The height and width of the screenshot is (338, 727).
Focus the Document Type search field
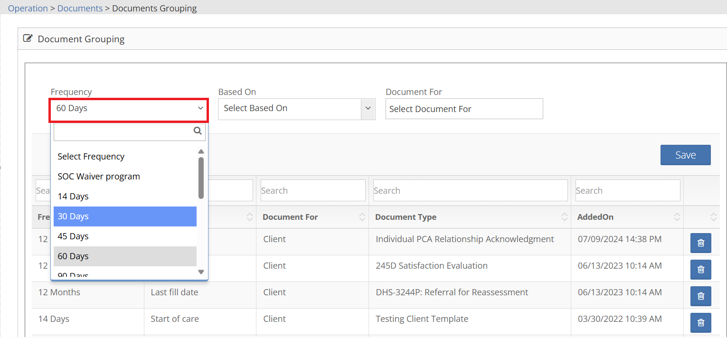coord(470,190)
